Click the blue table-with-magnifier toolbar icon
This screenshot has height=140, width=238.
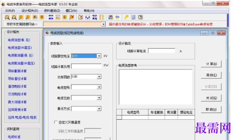(x=95, y=17)
